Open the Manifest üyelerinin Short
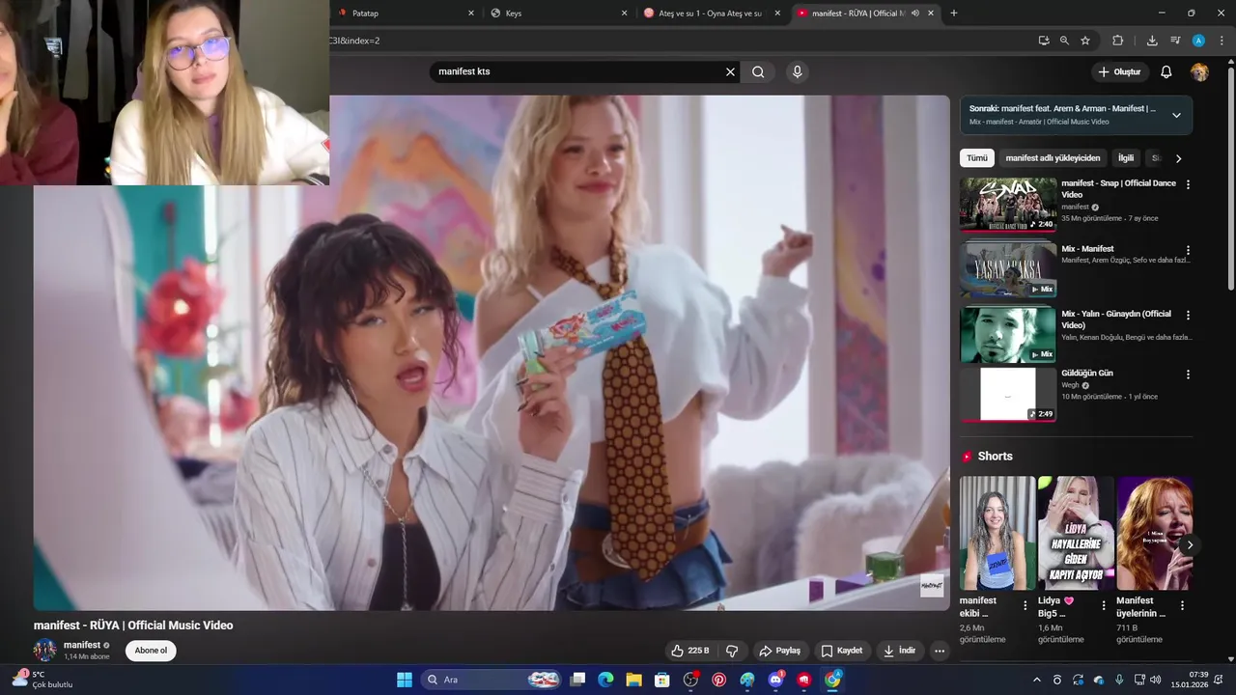Image resolution: width=1236 pixels, height=695 pixels. point(1155,533)
